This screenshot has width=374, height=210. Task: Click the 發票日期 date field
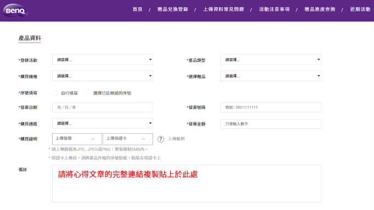point(103,107)
